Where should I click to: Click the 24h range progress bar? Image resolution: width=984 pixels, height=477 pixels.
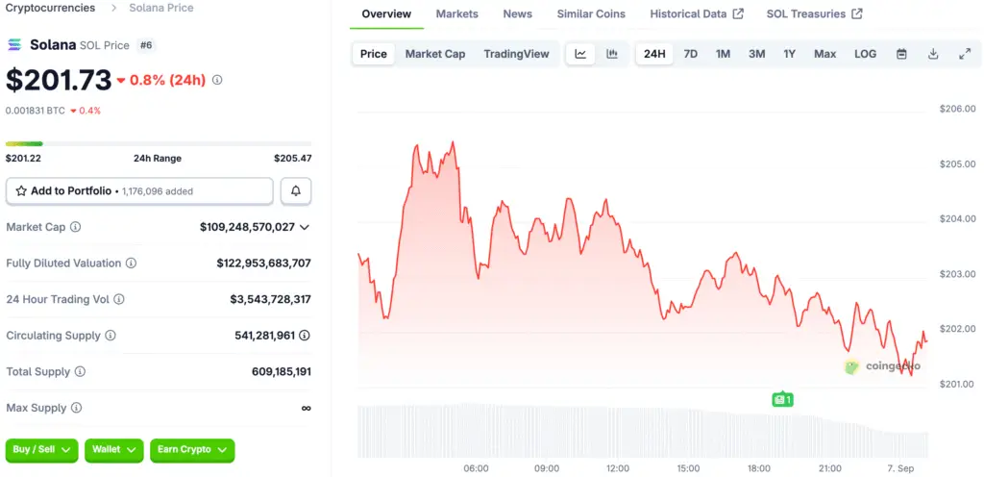click(x=159, y=143)
